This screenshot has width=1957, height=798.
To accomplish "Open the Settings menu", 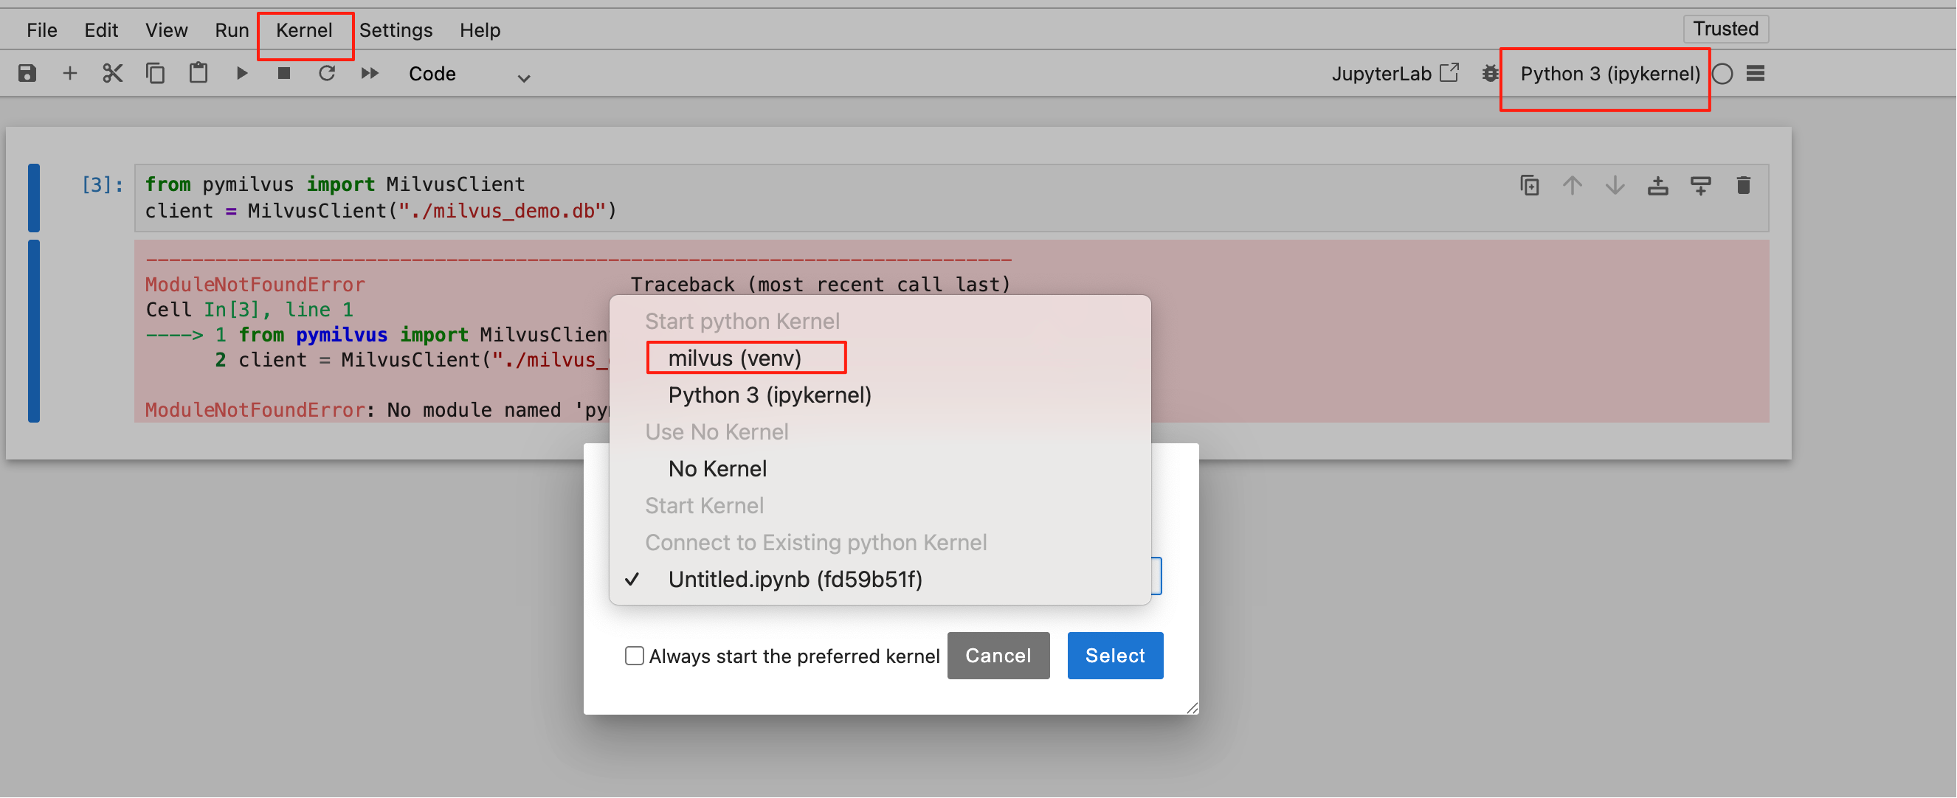I will [x=395, y=30].
